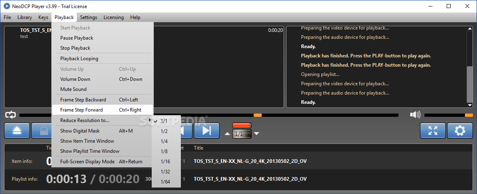Open the gear settings button
This screenshot has height=194, width=477.
(460, 131)
